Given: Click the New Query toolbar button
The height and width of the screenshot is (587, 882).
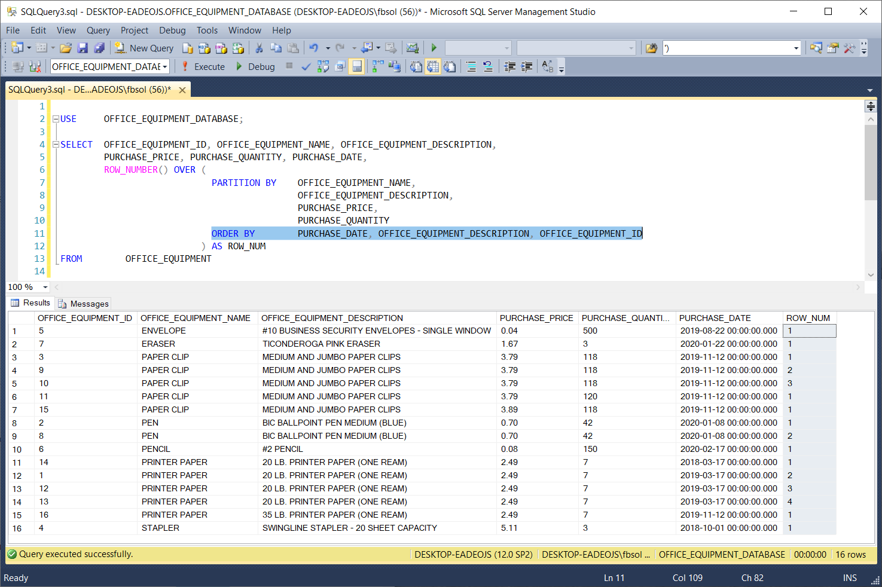Looking at the screenshot, I should coord(144,48).
